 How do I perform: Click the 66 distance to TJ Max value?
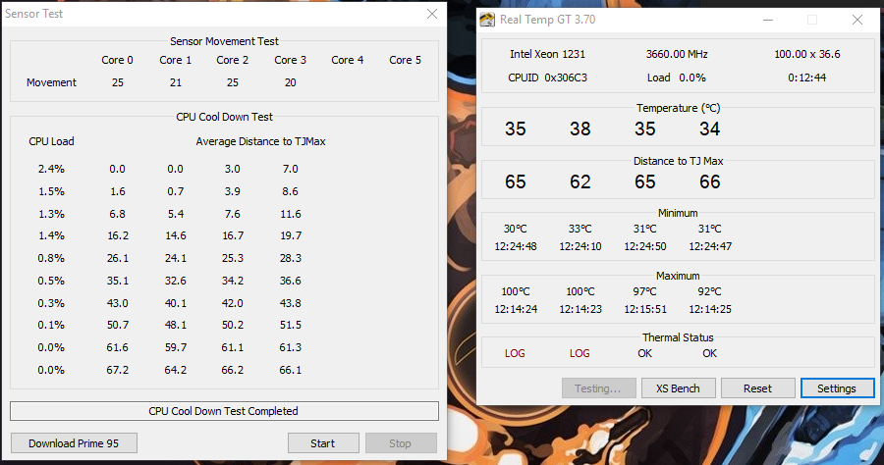point(710,181)
